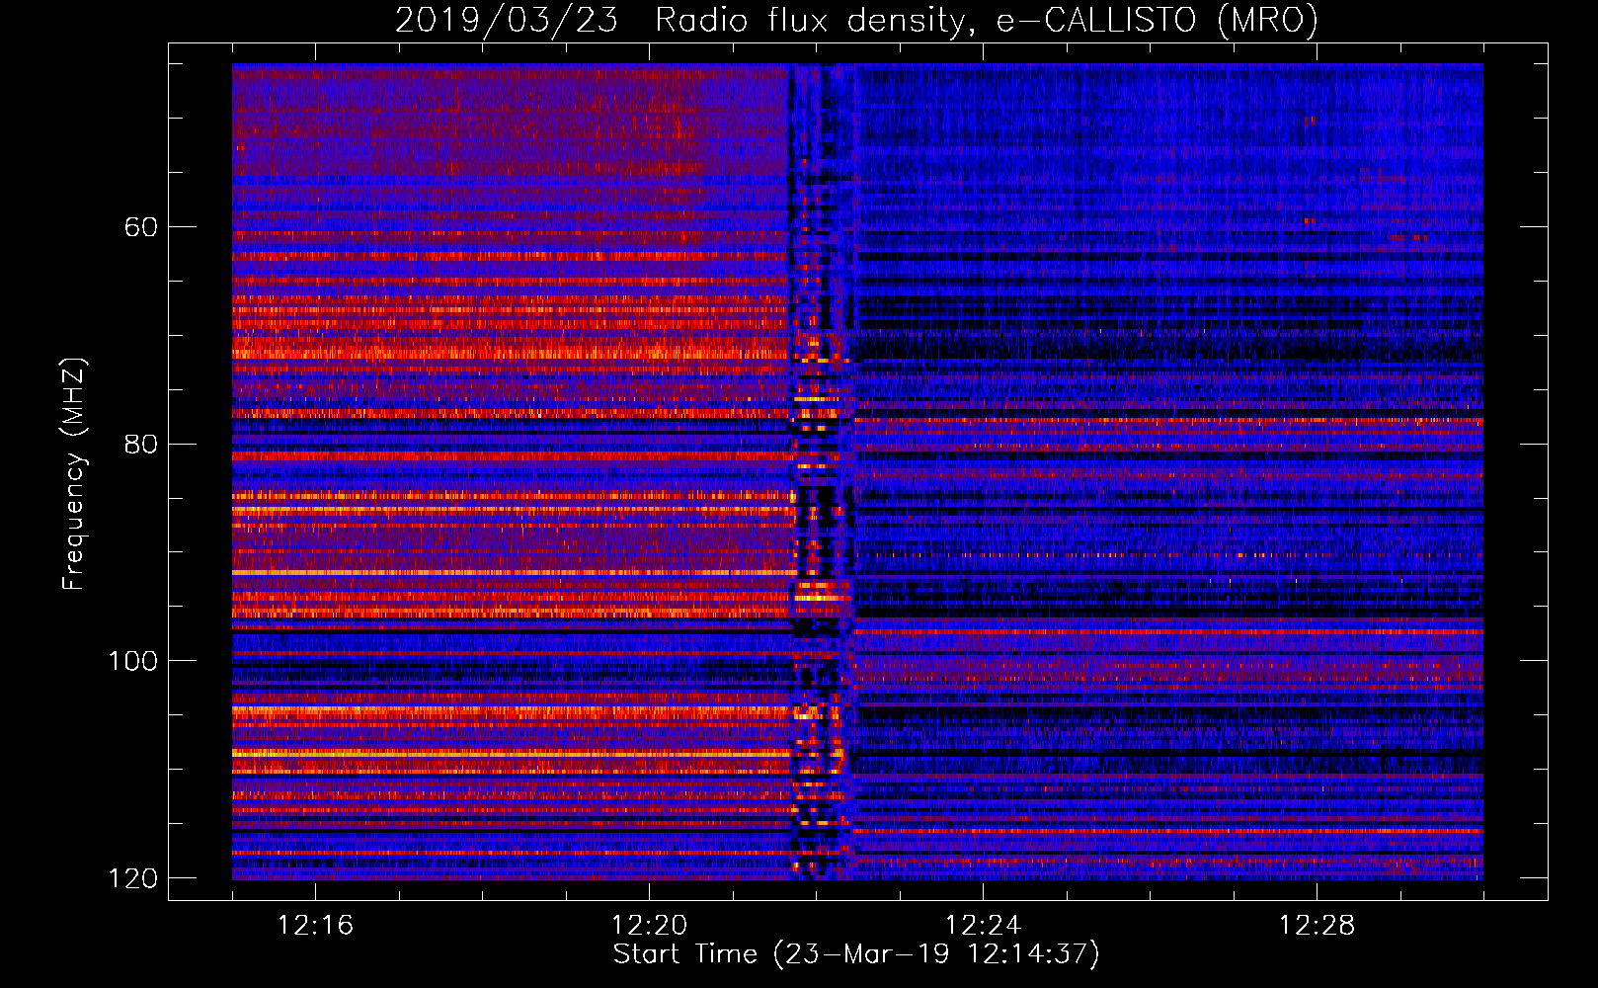1598x988 pixels.
Task: Click the 80 frequency tick label
Action: pyautogui.click(x=141, y=444)
